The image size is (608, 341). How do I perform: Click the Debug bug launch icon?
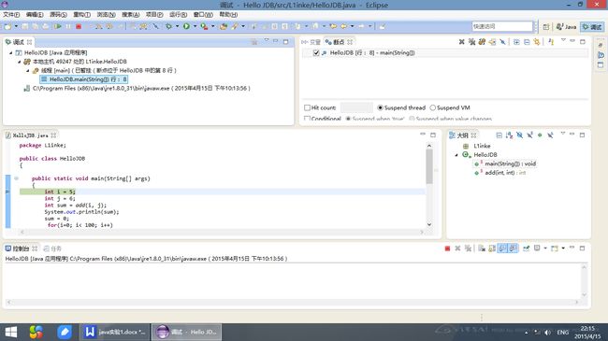[168, 26]
